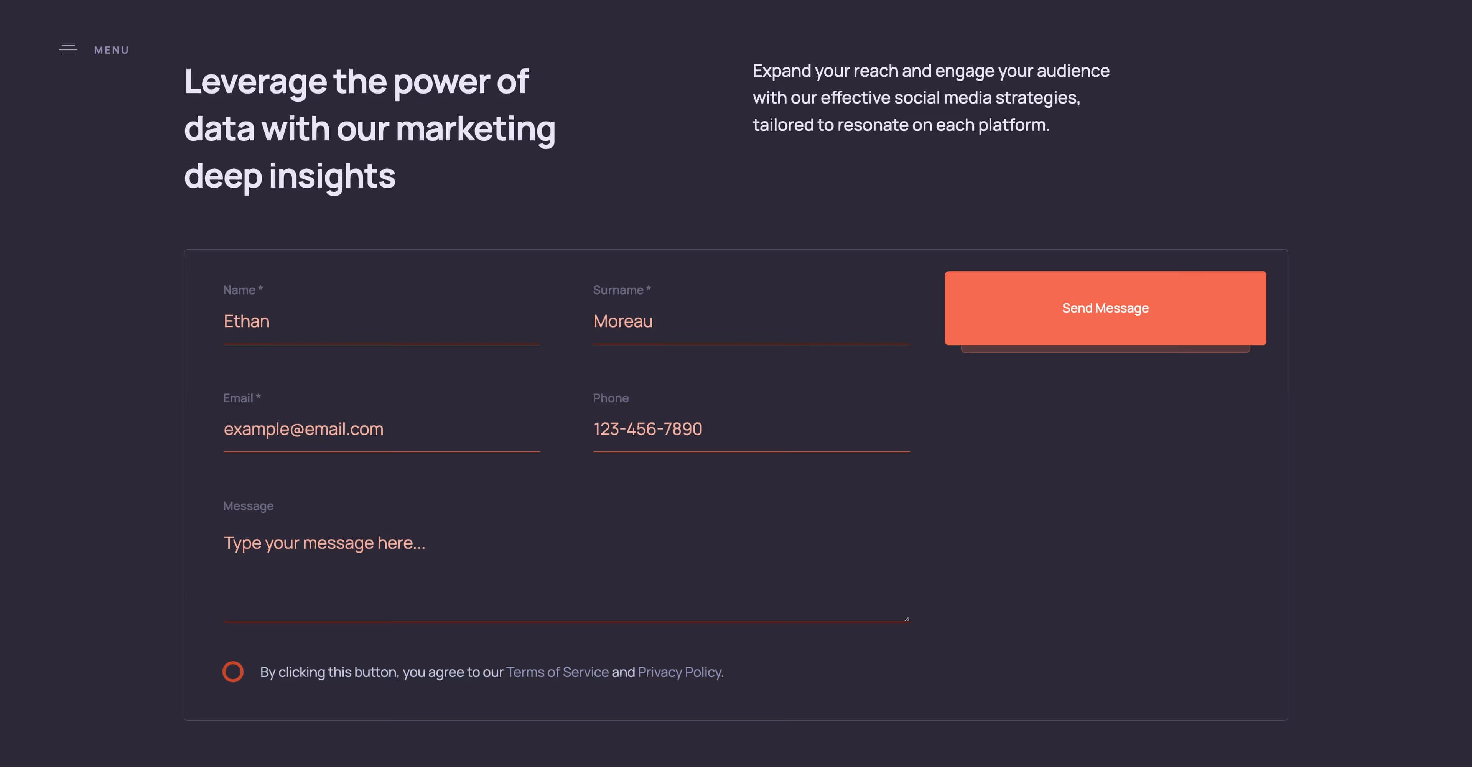This screenshot has width=1472, height=767.
Task: Click into the Email input field
Action: [x=381, y=429]
